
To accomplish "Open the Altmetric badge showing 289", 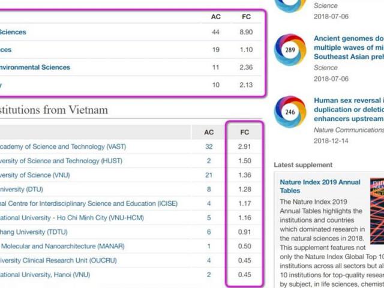I will click(290, 50).
